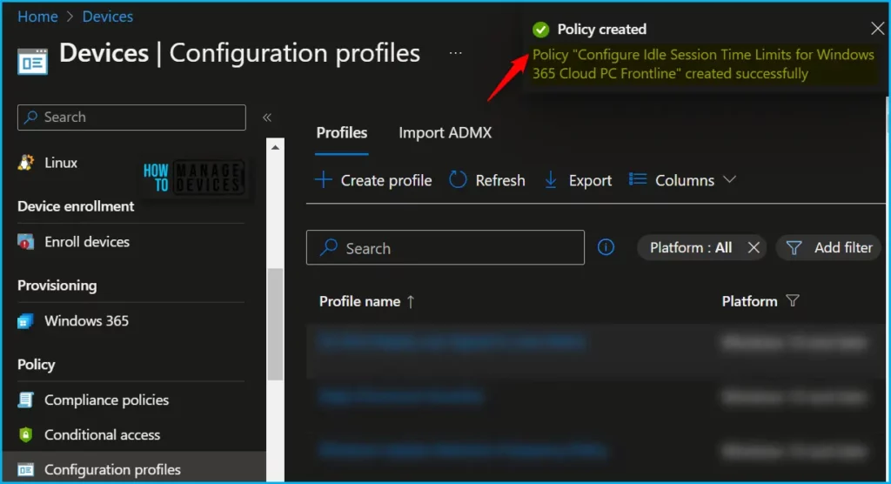Click the green success checkmark icon
The image size is (891, 484).
pyautogui.click(x=540, y=29)
